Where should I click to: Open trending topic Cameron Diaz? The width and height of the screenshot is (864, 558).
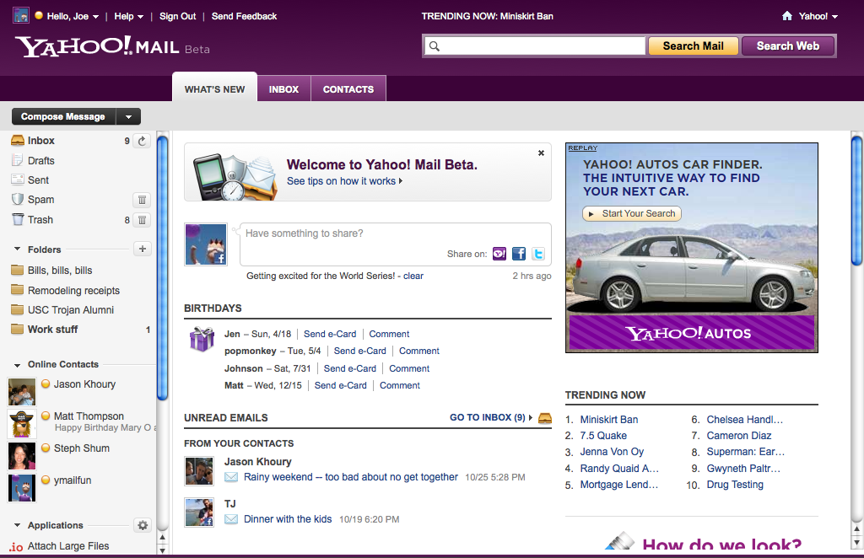[x=739, y=435]
